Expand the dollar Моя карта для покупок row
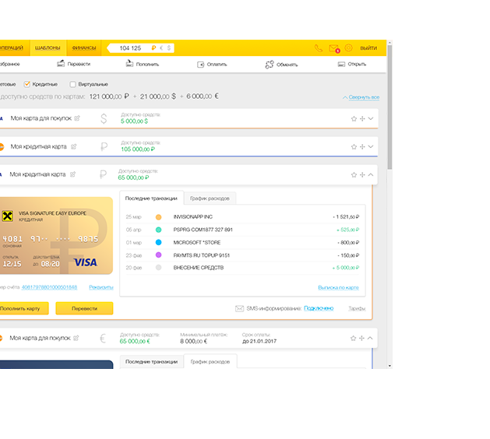This screenshot has height=439, width=490. 371,119
